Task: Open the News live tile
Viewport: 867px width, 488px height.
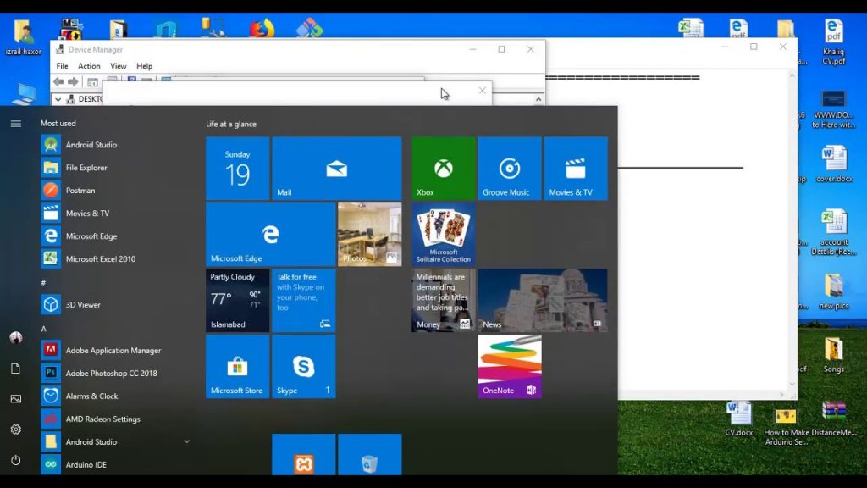Action: 542,300
